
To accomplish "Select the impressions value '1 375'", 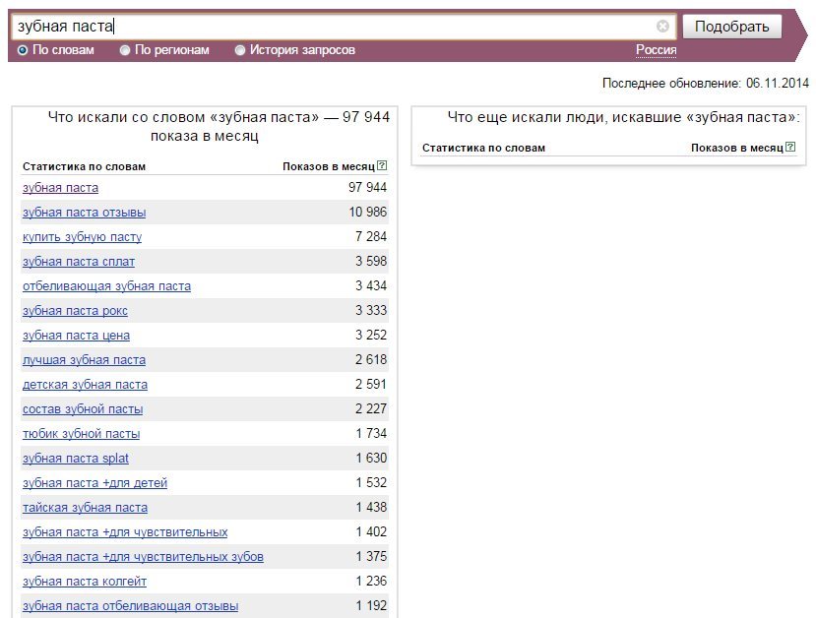I will click(371, 556).
